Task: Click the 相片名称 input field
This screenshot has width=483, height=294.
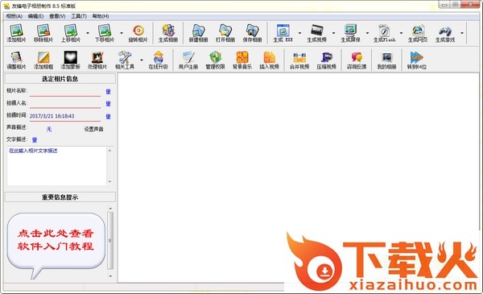Action: pyautogui.click(x=65, y=92)
